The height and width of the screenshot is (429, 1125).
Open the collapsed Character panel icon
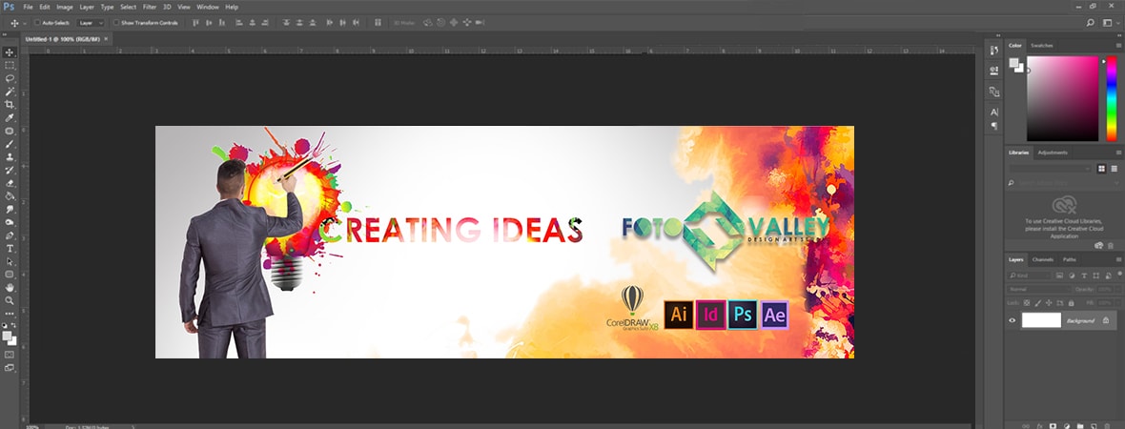tap(994, 112)
